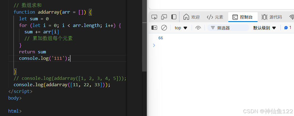Open the 欢迎 (Welcome) tab

tap(191, 17)
